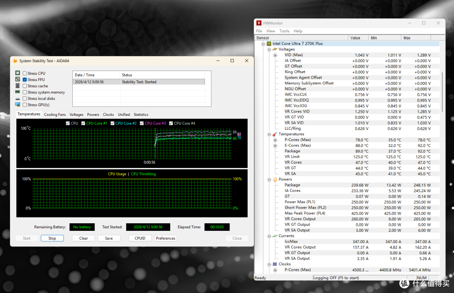Expand the P-Cores (Max) temperature node
454x293 pixels.
click(x=275, y=140)
